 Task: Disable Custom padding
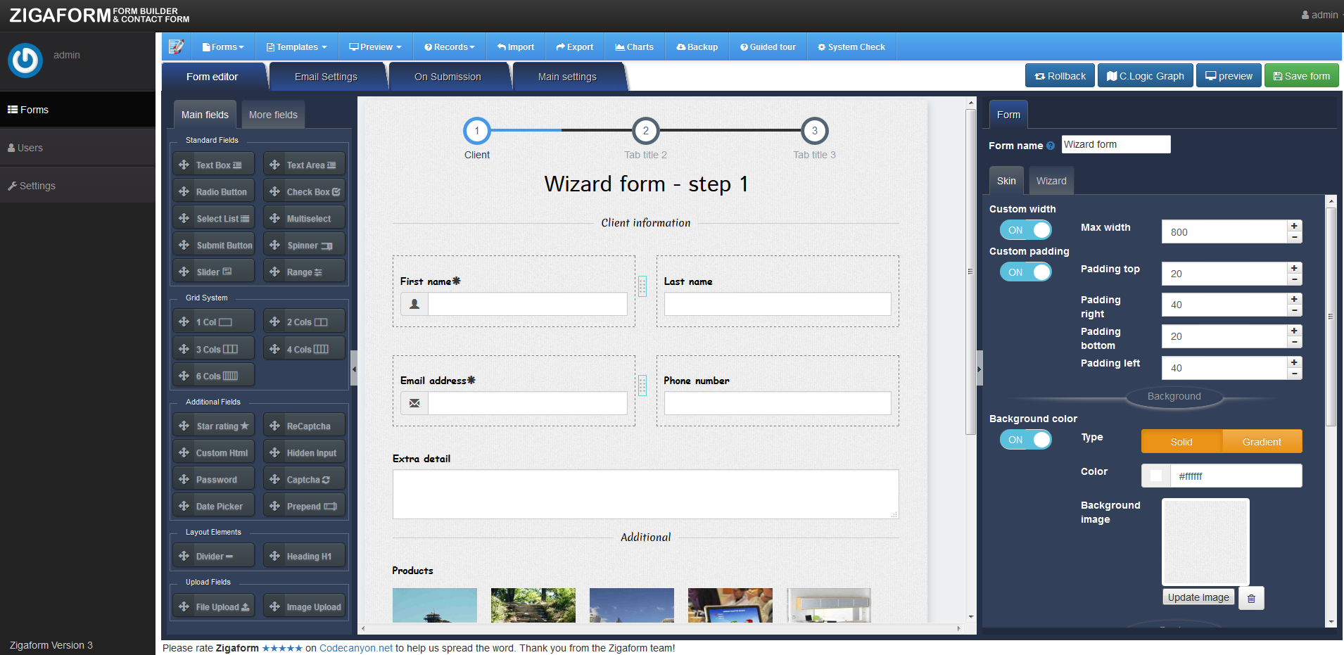pyautogui.click(x=1025, y=272)
